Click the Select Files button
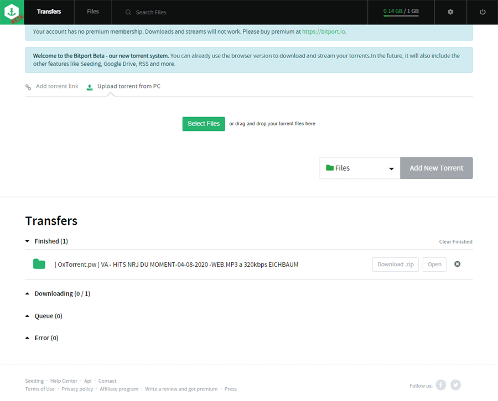498x401 pixels. click(204, 124)
